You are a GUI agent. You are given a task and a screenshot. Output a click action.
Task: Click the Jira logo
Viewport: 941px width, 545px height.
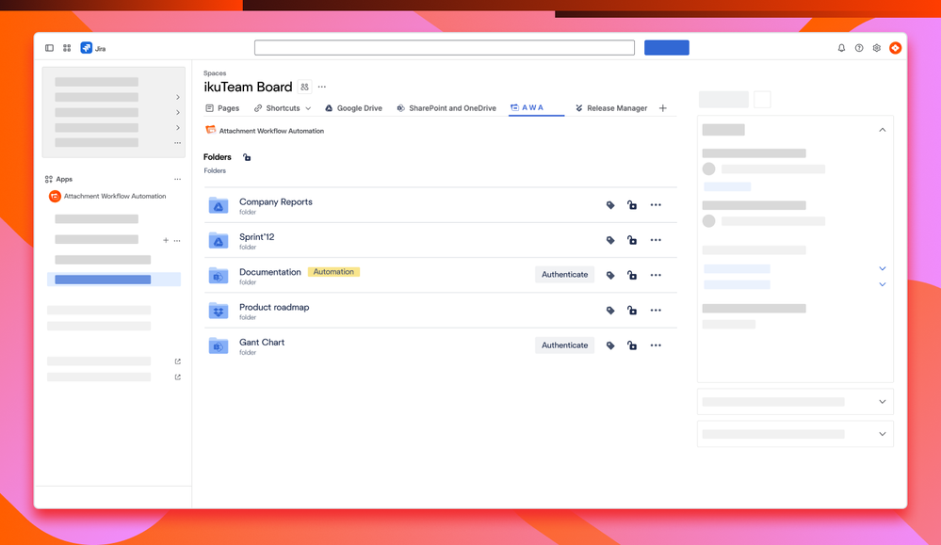[x=87, y=48]
